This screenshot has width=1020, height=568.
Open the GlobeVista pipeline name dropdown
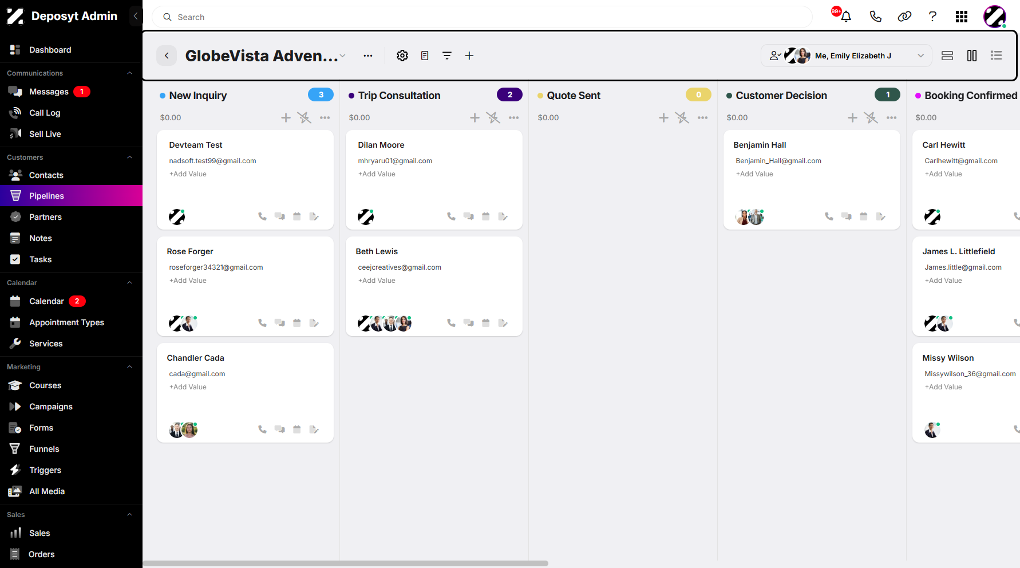(342, 56)
